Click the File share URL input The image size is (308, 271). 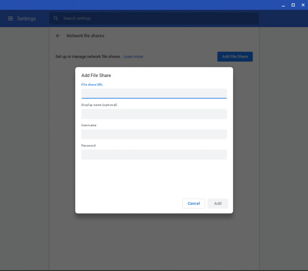[x=154, y=94]
